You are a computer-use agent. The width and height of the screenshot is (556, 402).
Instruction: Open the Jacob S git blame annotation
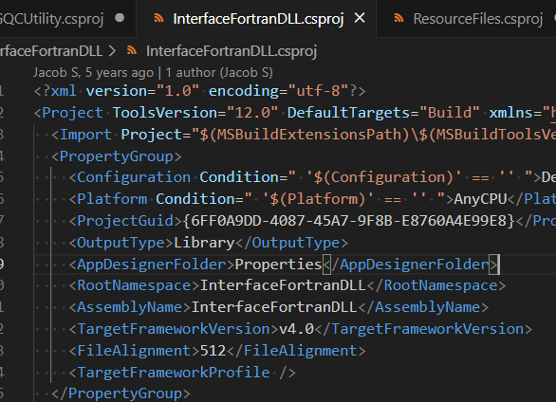pyautogui.click(x=94, y=73)
